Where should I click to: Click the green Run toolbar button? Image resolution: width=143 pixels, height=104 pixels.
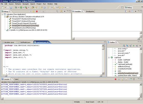point(21,7)
